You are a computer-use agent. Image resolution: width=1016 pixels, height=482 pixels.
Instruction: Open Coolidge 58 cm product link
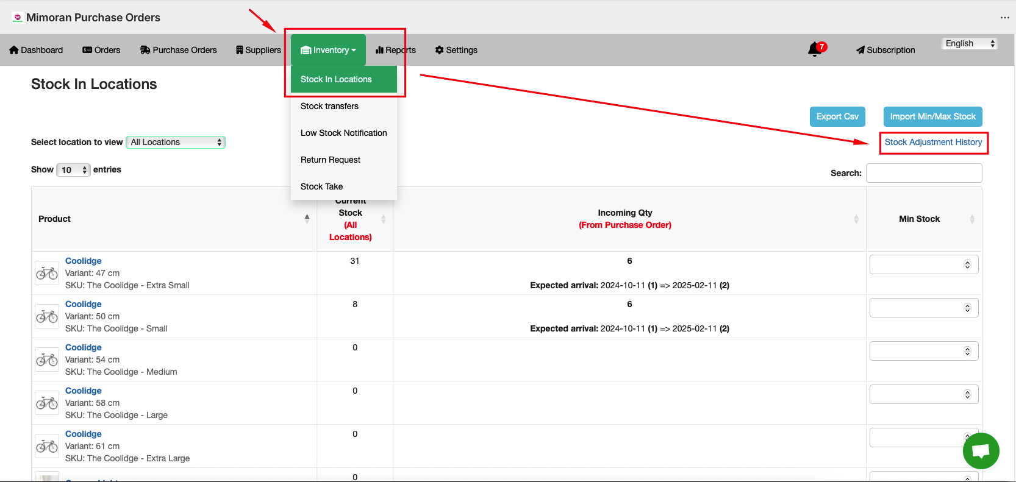tap(84, 391)
